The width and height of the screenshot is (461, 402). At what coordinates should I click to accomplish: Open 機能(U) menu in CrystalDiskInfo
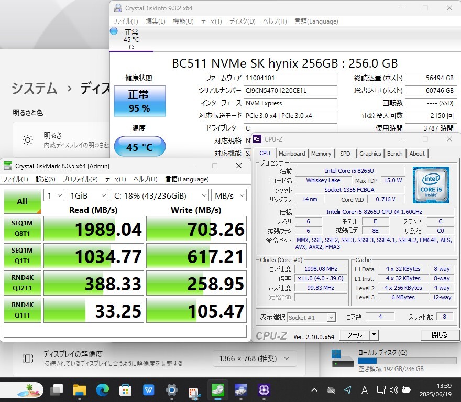(x=183, y=21)
